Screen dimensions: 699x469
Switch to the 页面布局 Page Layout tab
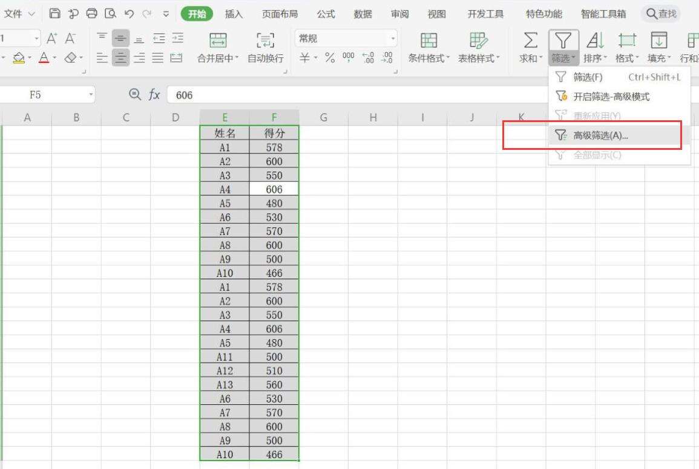click(280, 14)
